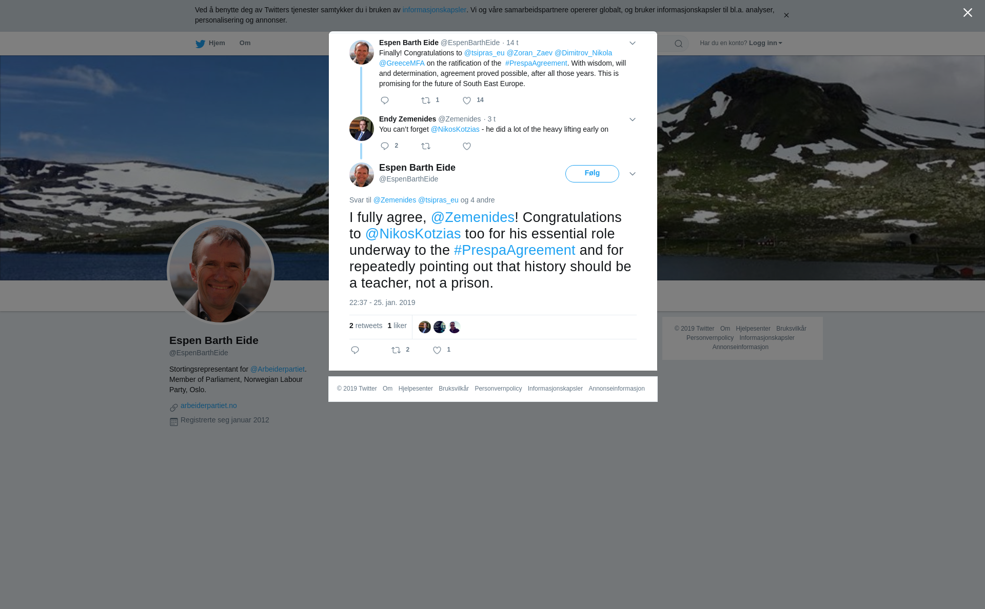Retweet Endy Zemenides' reply
985x609 pixels.
pos(426,147)
